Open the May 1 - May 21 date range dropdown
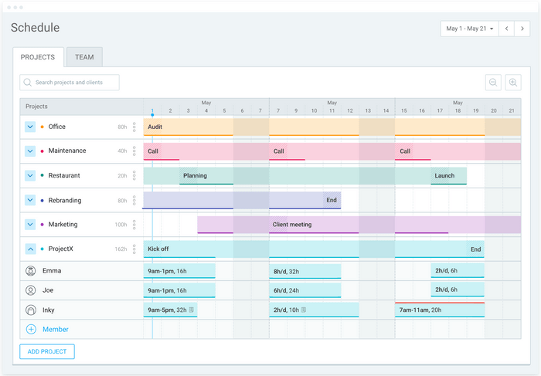Image resolution: width=541 pixels, height=376 pixels. point(470,29)
